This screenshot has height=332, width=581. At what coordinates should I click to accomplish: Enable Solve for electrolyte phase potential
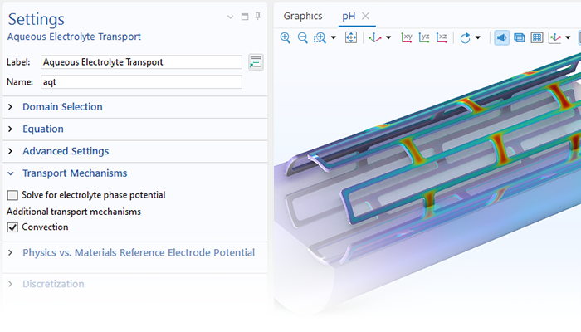(x=12, y=195)
